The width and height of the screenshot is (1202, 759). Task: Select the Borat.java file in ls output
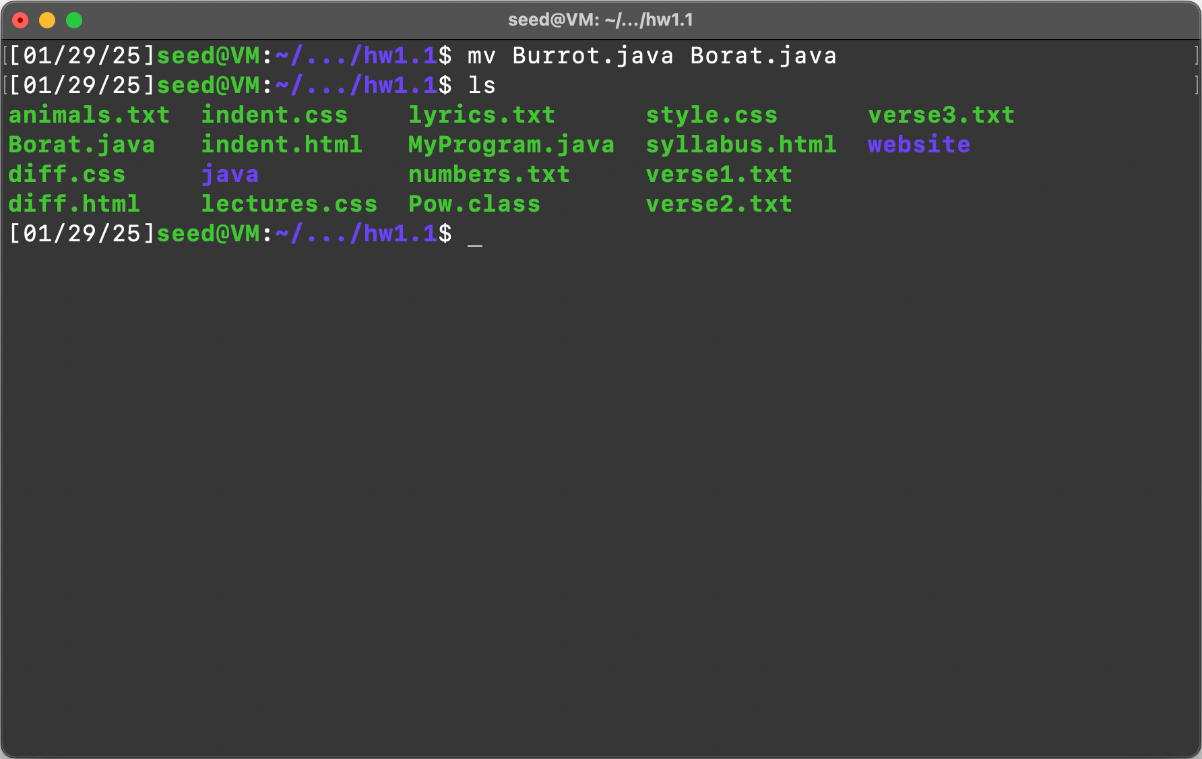coord(82,145)
